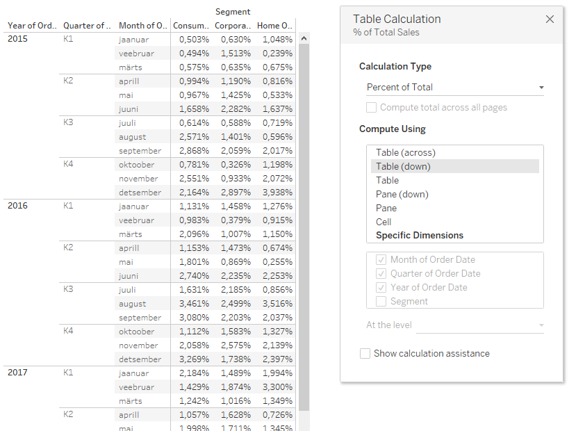The height and width of the screenshot is (431, 585).
Task: Click the scrollbar up arrow
Action: 303,39
